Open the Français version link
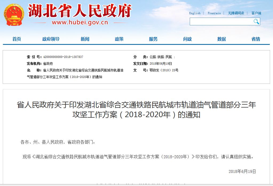 (x=214, y=13)
